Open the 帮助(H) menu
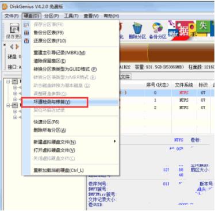Image resolution: width=215 pixels, height=211 pixels. coord(112,16)
